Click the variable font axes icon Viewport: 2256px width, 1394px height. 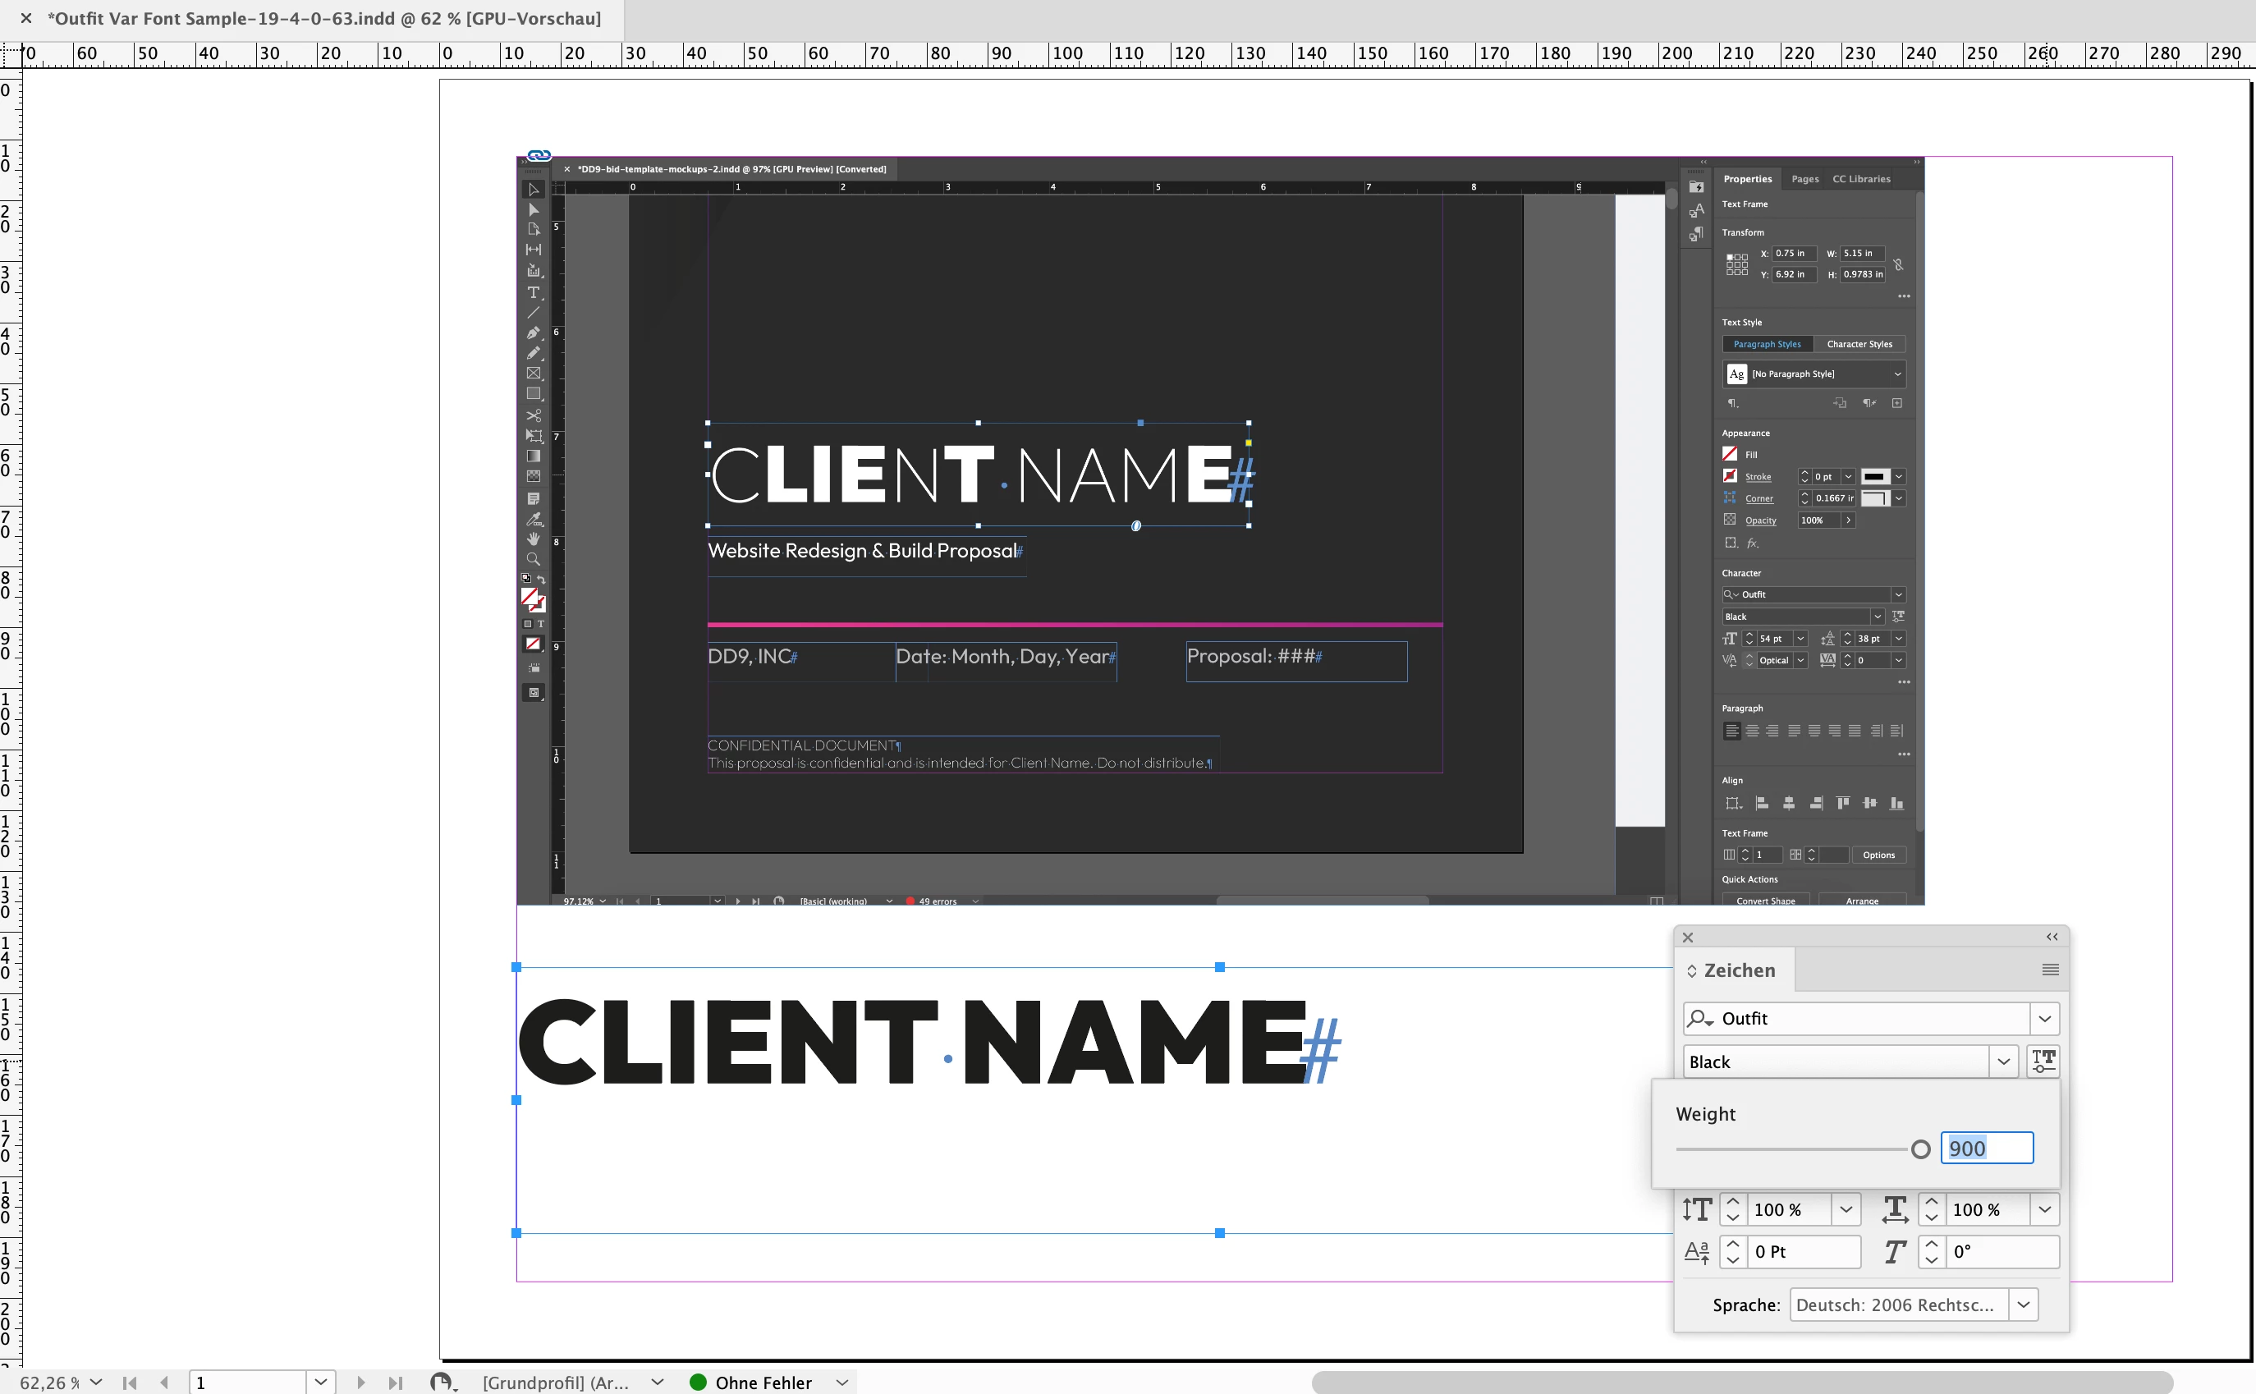2043,1062
